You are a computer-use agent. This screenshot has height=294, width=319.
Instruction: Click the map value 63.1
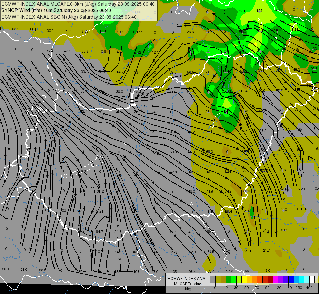[x=15, y=29]
